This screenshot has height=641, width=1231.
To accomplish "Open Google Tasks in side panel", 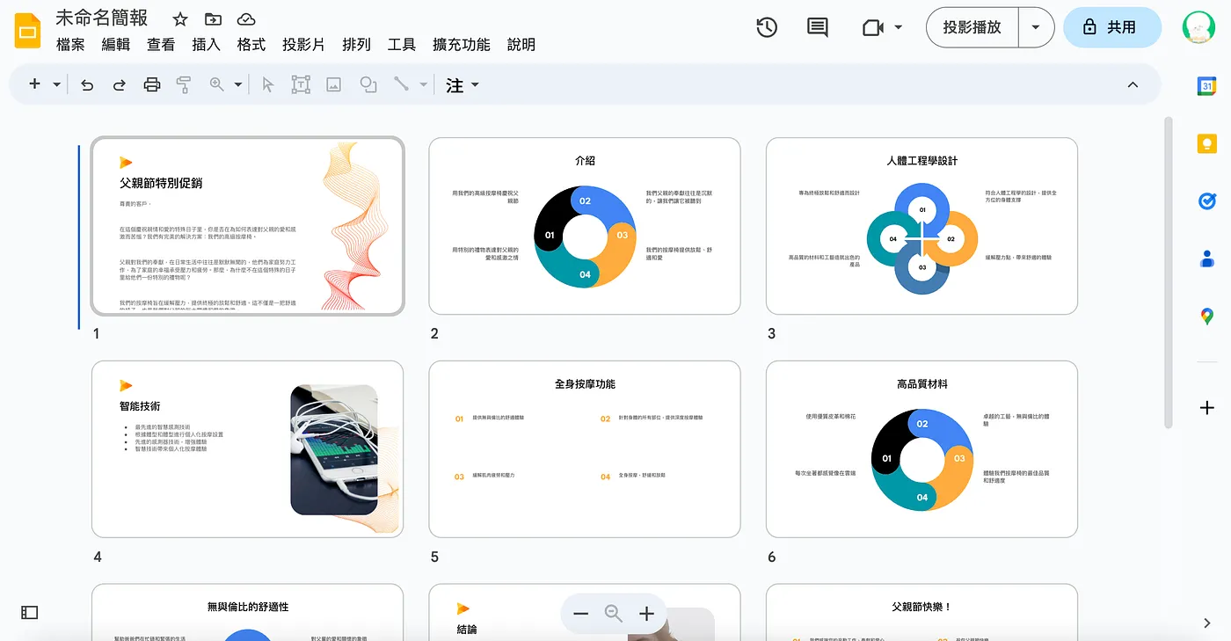I will (1206, 201).
